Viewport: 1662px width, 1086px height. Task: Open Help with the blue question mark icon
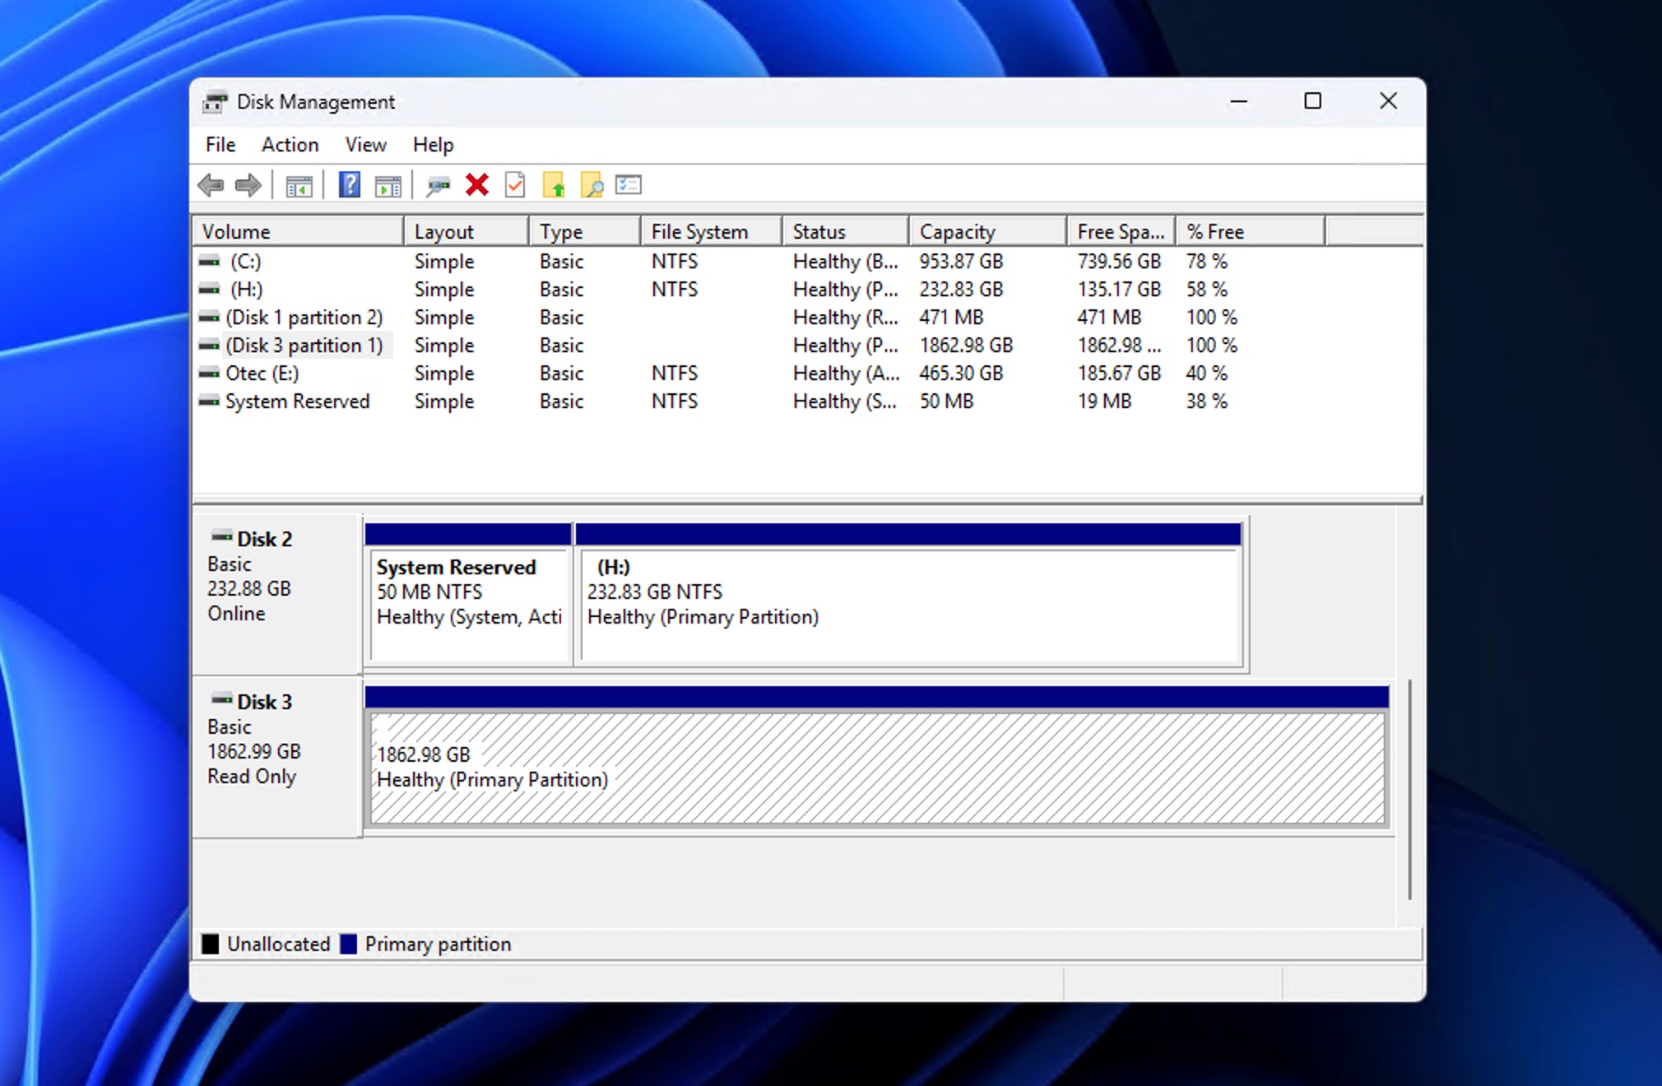(350, 185)
